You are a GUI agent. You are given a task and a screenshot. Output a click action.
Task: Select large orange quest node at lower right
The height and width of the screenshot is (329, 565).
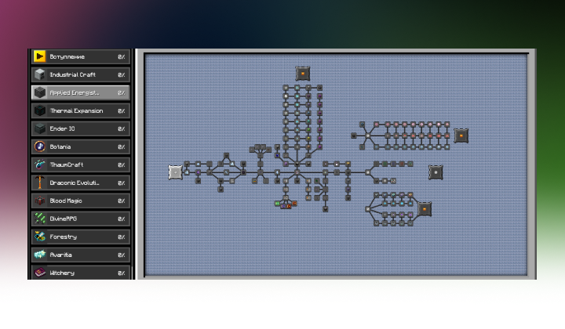425,209
